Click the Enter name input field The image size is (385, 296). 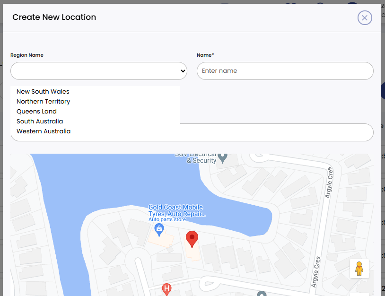coord(285,71)
